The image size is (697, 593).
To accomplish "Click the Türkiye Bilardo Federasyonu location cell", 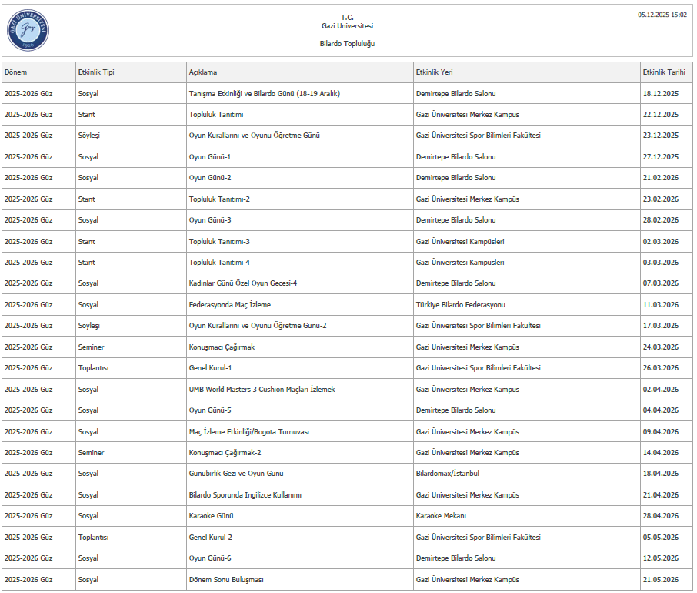I will click(460, 305).
